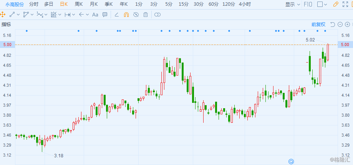Open the 显示 display dropdown

[x=293, y=4]
